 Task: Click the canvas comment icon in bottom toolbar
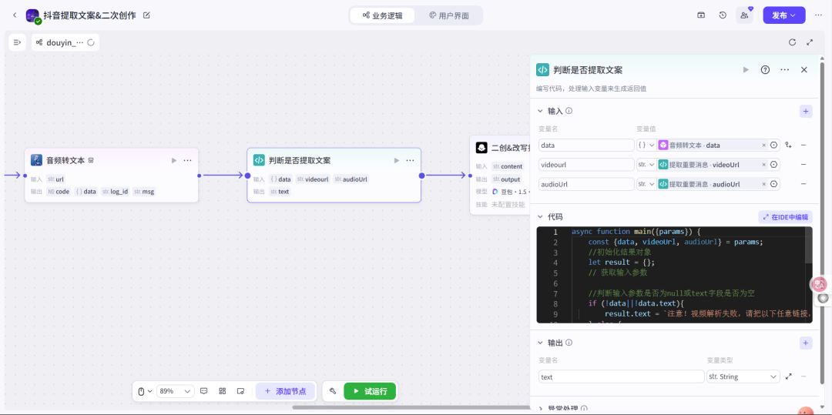click(x=204, y=391)
